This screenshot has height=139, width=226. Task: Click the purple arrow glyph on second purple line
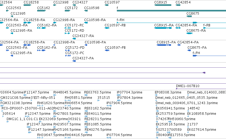pyautogui.click(x=204, y=73)
